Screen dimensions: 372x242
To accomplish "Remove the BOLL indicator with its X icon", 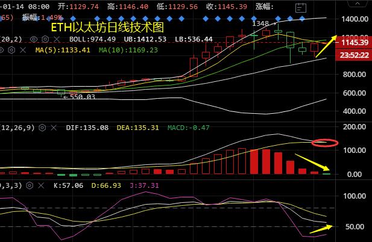I will click(58, 39).
